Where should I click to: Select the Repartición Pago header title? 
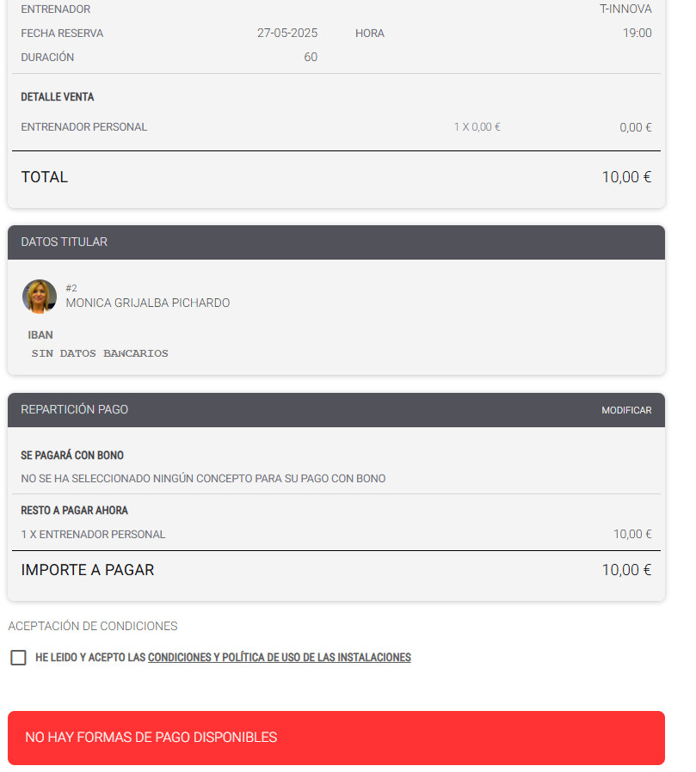(74, 409)
